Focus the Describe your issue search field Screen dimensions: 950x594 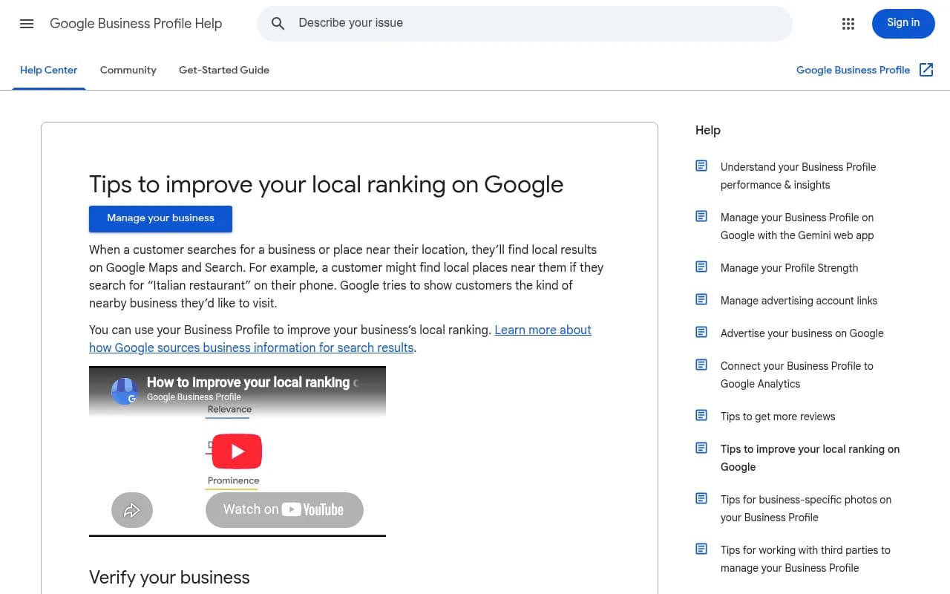click(x=525, y=24)
